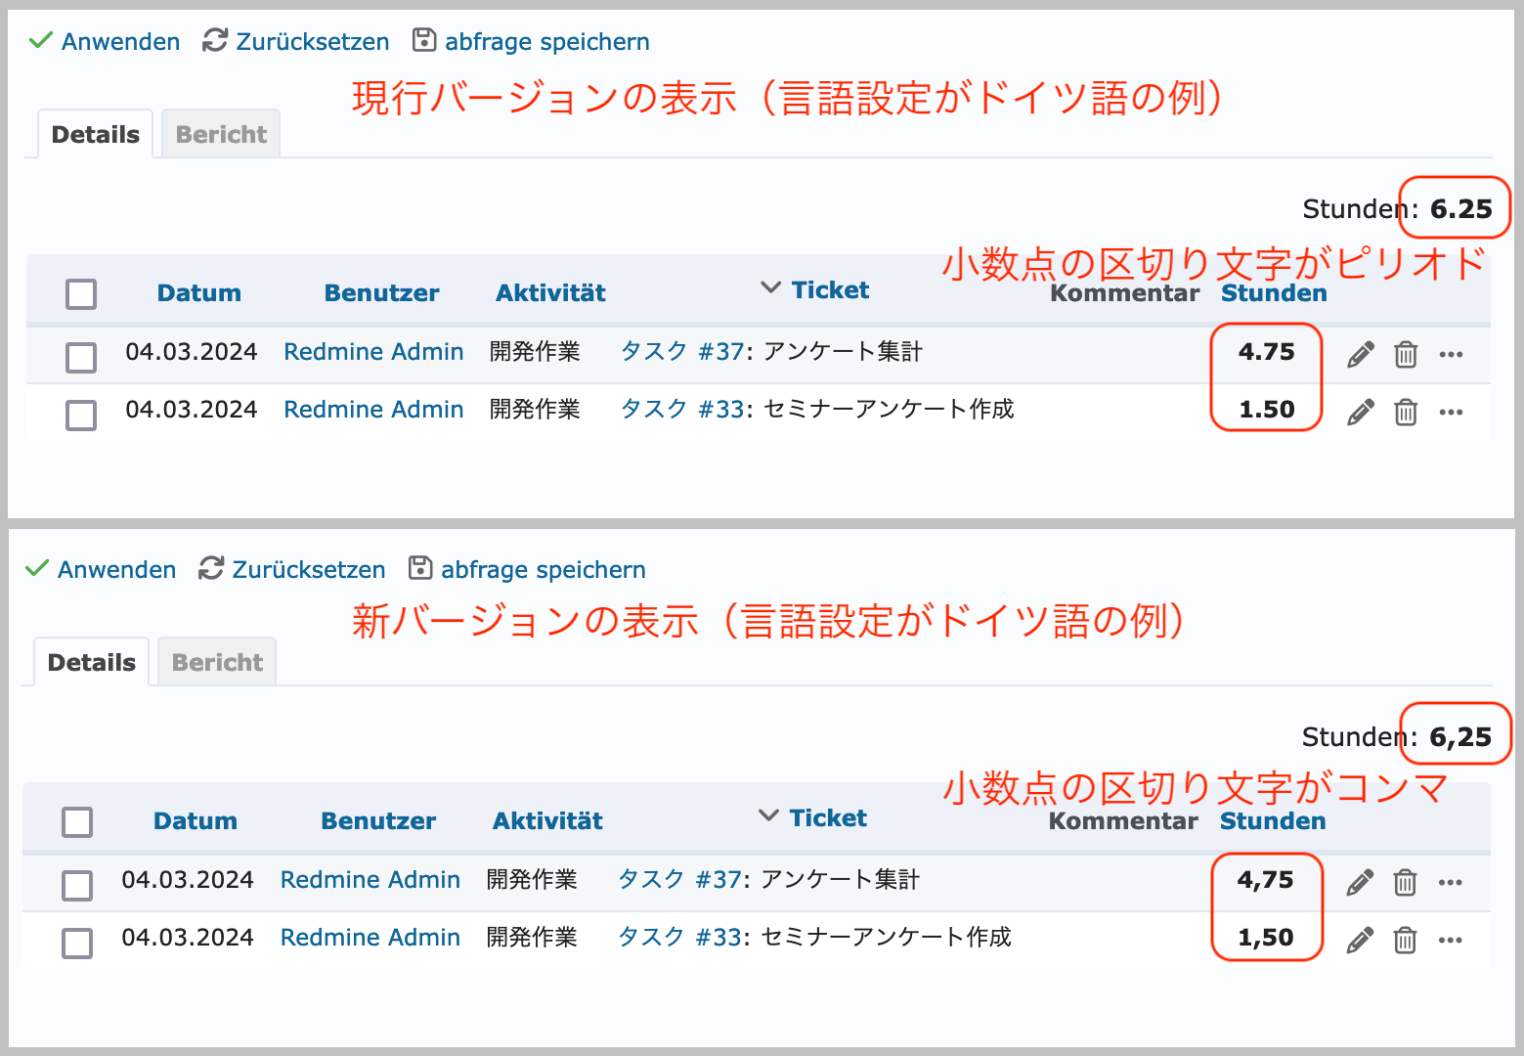Click the trash icon on task #33 row
1524x1056 pixels.
tap(1406, 412)
